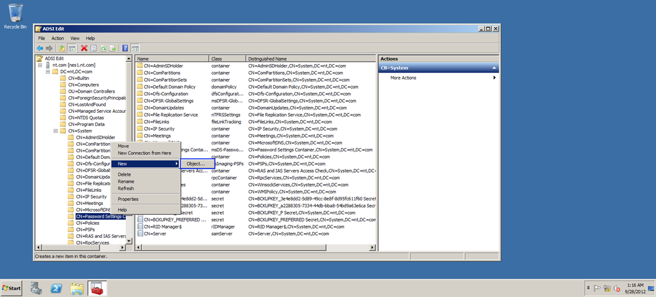Click the blue Help question-mark toolbar icon

[x=125, y=48]
